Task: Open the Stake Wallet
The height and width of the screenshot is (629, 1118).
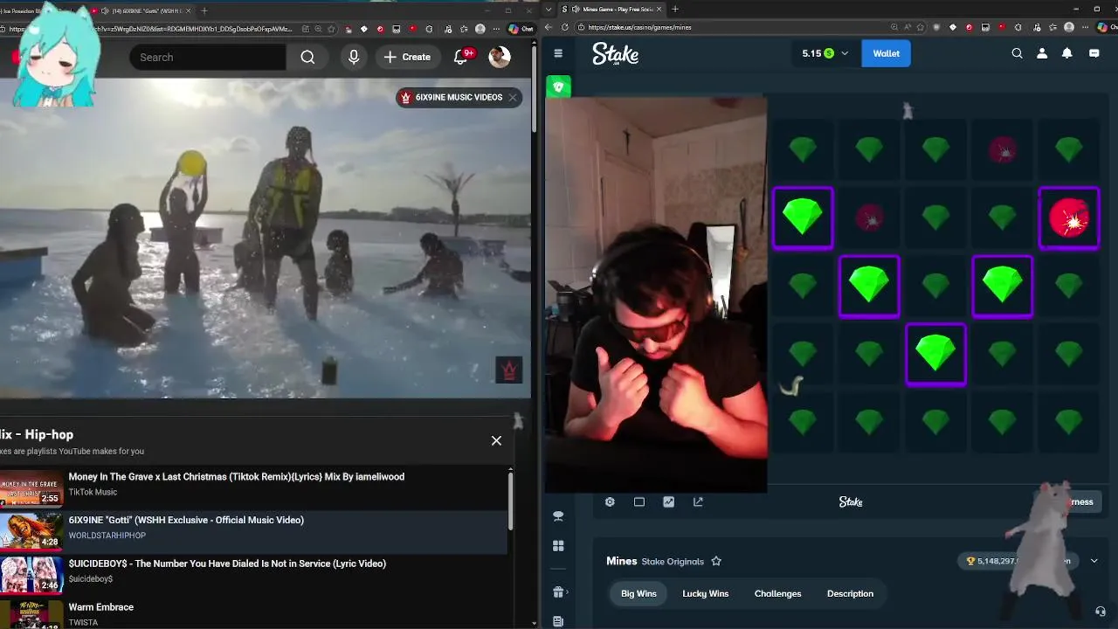Action: pyautogui.click(x=886, y=53)
